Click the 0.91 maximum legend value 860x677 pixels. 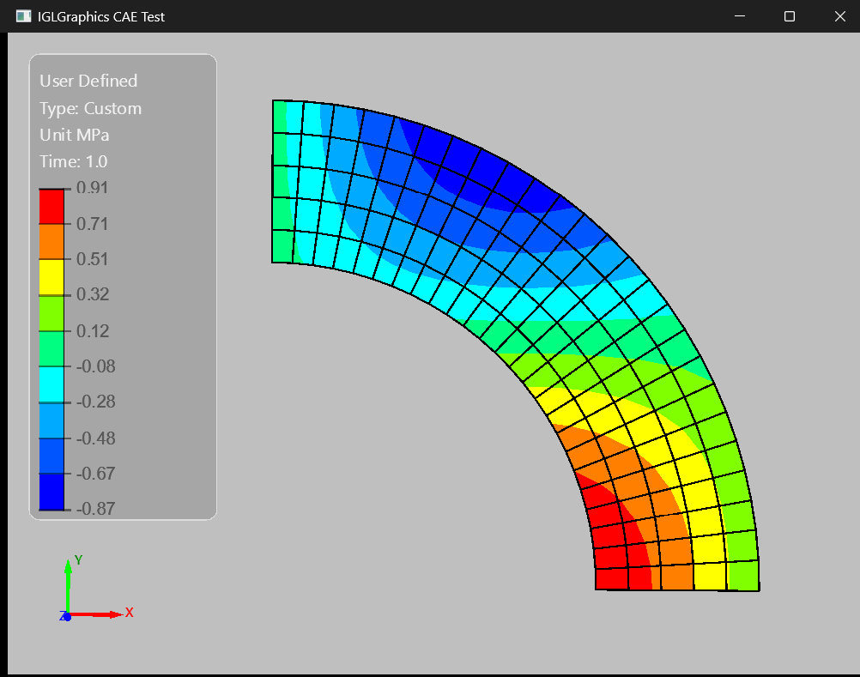(92, 188)
